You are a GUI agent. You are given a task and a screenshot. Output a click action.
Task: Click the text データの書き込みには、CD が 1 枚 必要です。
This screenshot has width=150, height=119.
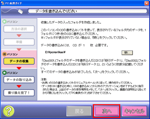tap(75, 45)
